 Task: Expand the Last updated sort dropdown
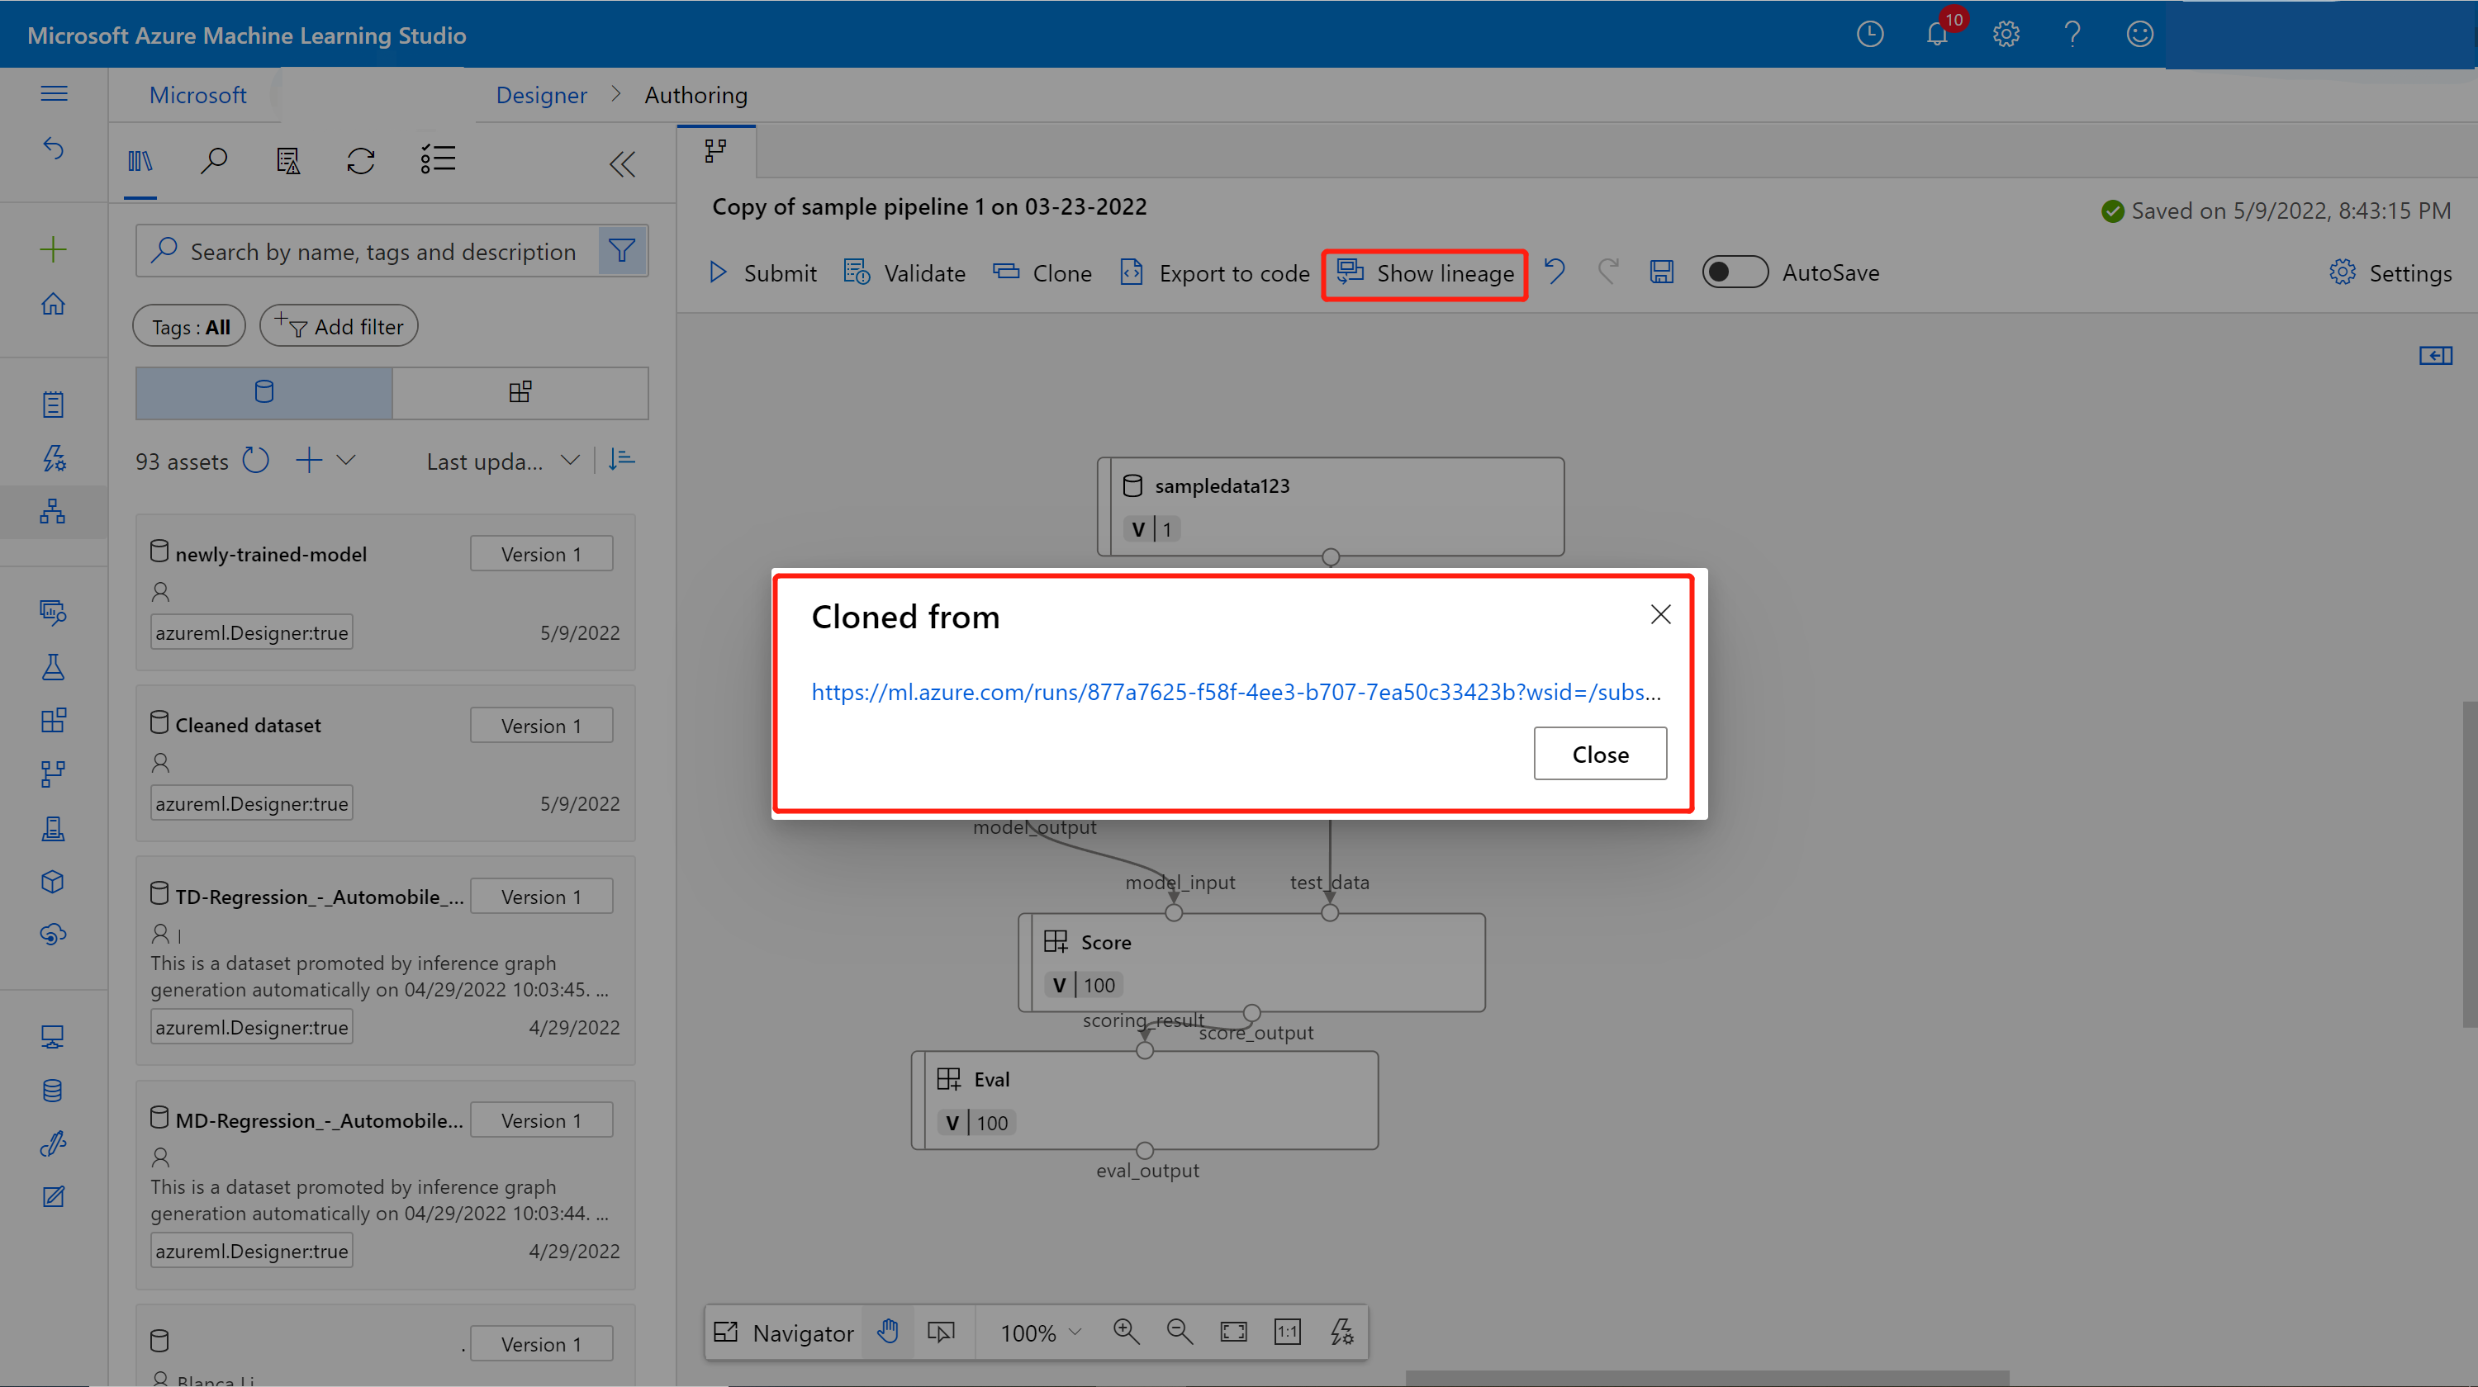coord(503,462)
